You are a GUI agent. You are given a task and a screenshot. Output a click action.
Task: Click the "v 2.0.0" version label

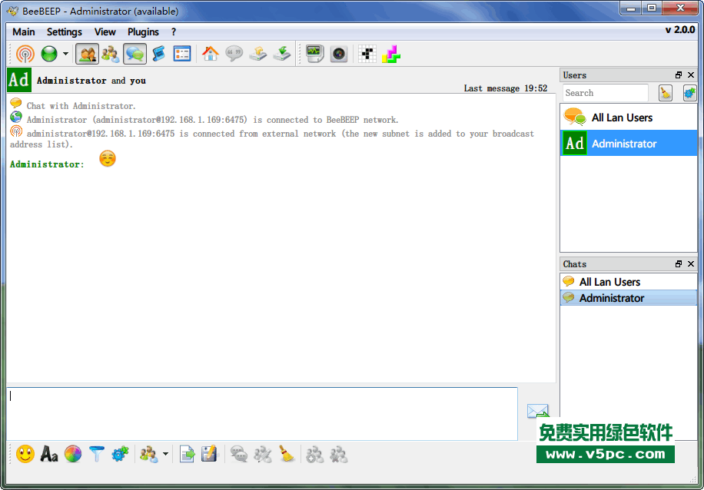point(679,30)
